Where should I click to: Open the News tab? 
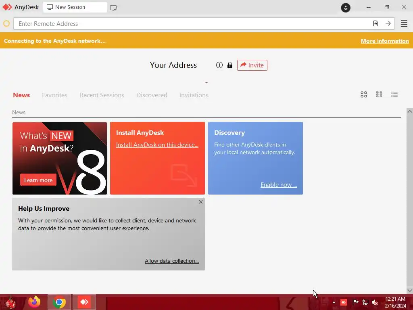point(21,95)
